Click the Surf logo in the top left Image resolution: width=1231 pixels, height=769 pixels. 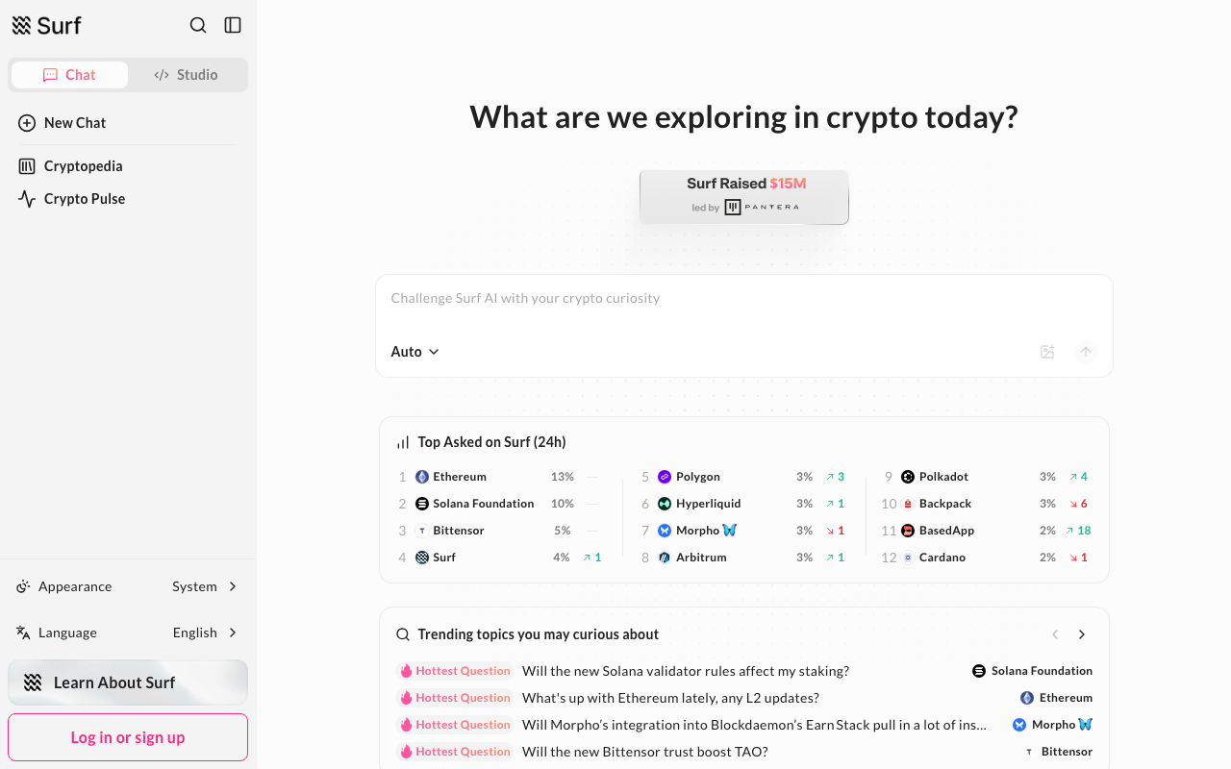tap(46, 25)
